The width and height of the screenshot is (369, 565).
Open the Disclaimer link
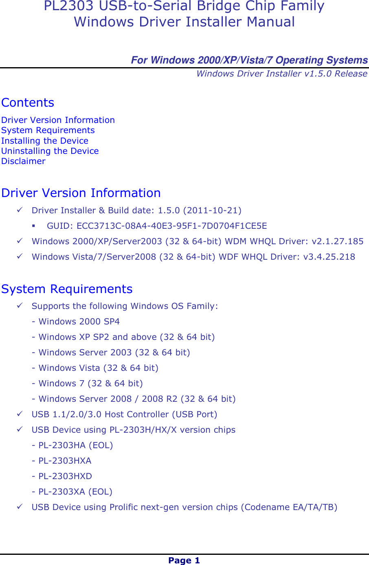[23, 161]
